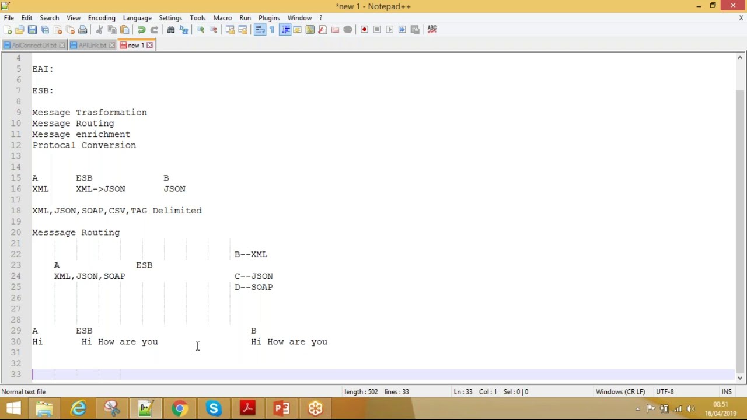Click the Zoom In toolbar icon
Screen dimensions: 747x420
coord(200,29)
